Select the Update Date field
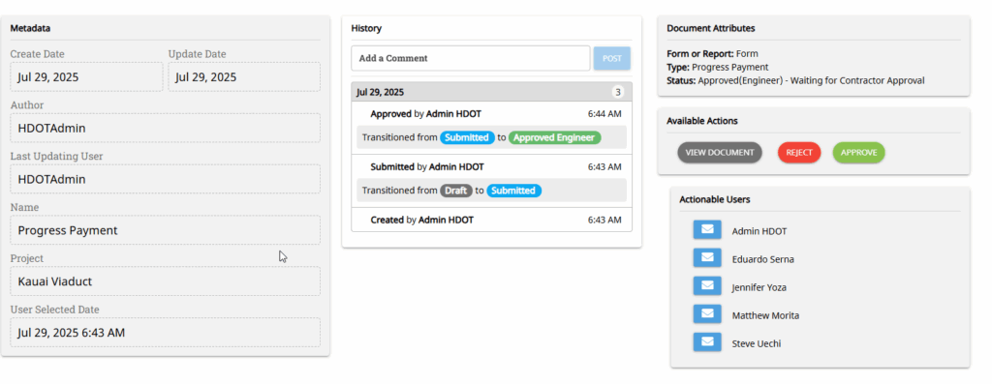 pos(244,77)
